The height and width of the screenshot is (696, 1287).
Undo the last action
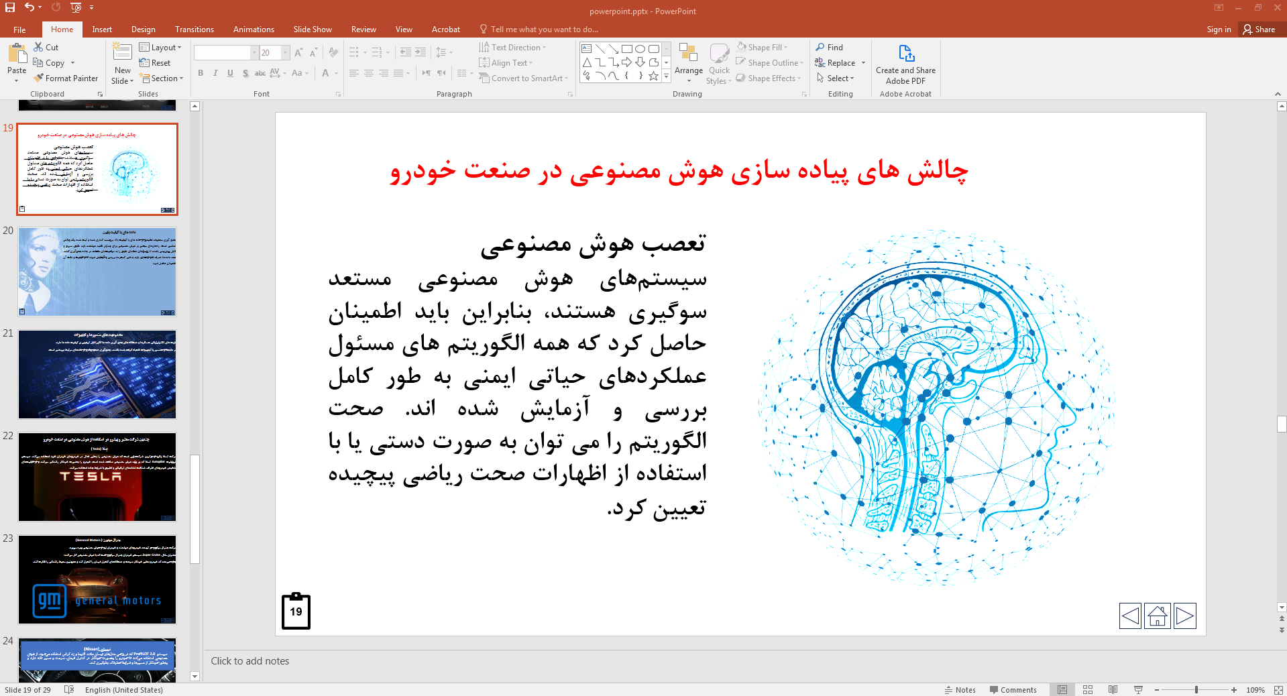pos(30,7)
